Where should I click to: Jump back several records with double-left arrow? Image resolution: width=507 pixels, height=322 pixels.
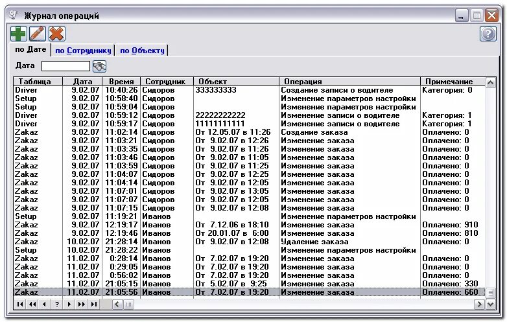(x=32, y=304)
